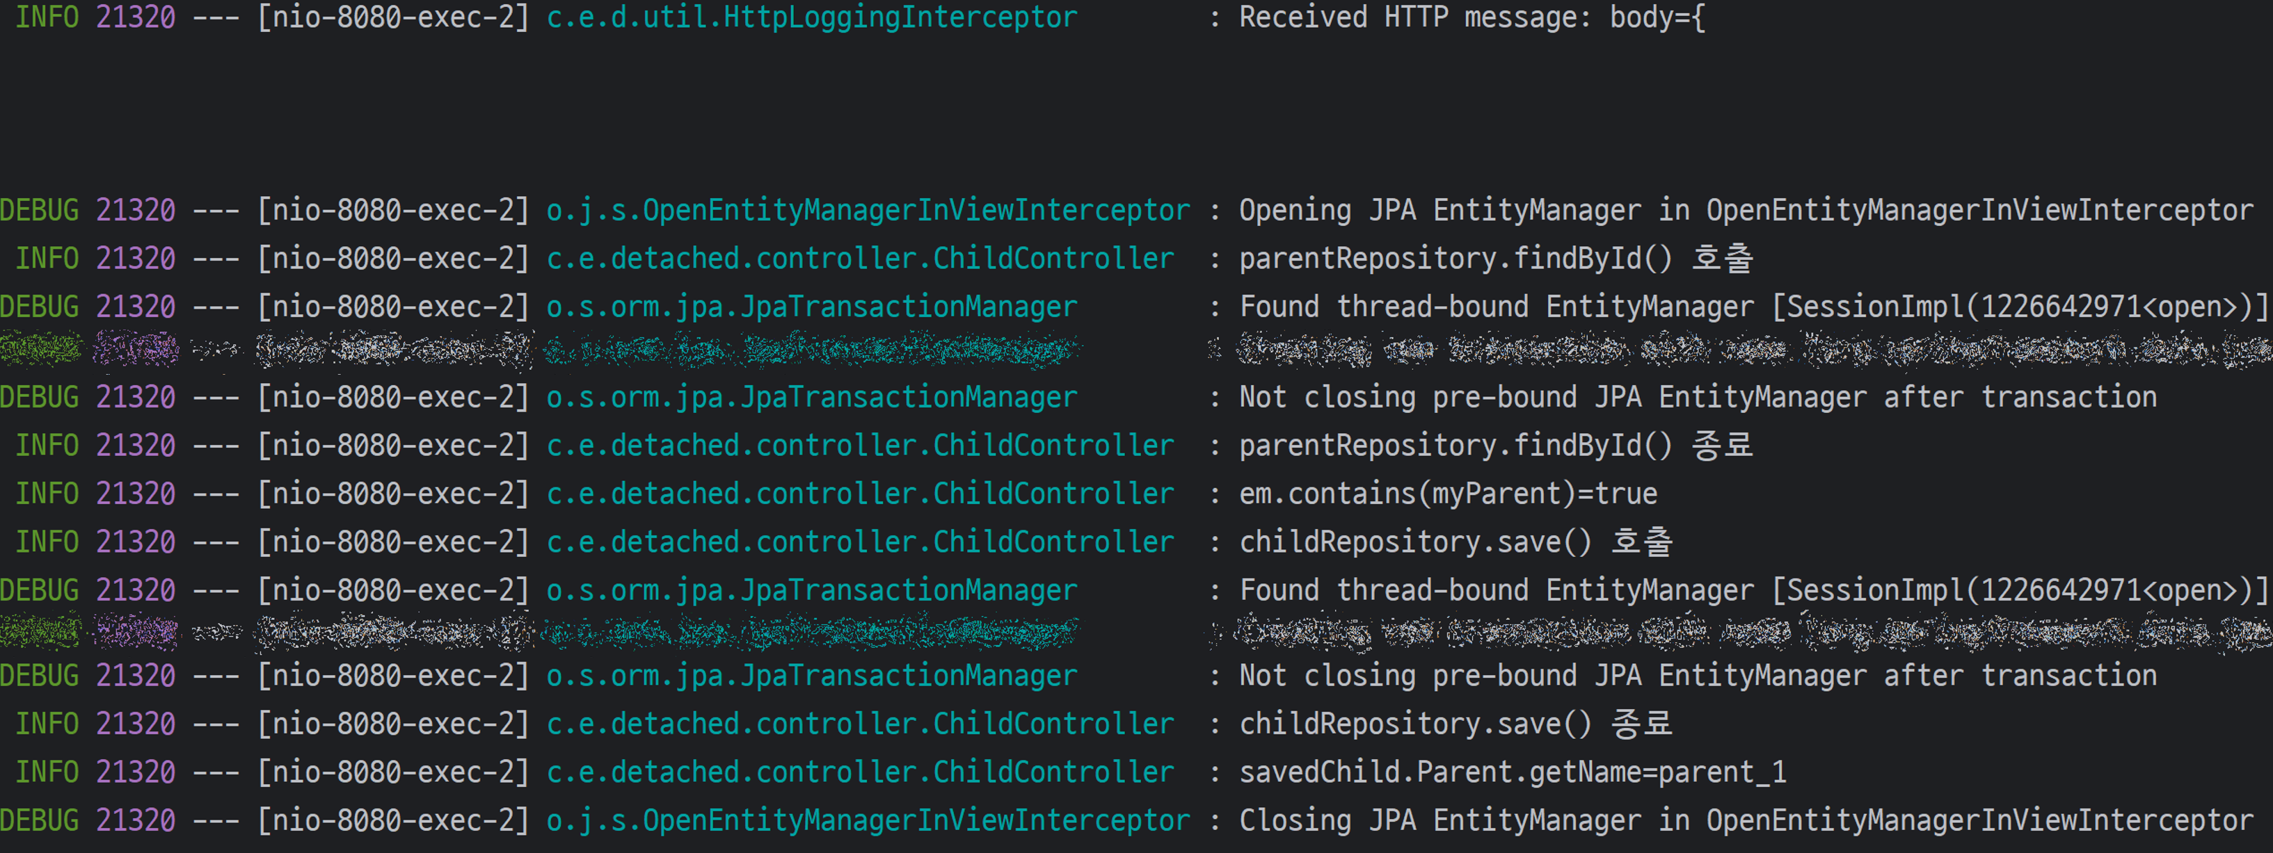Select the "parentRepository.findById() 종료" message
Image resolution: width=2273 pixels, height=853 pixels.
(x=1496, y=446)
